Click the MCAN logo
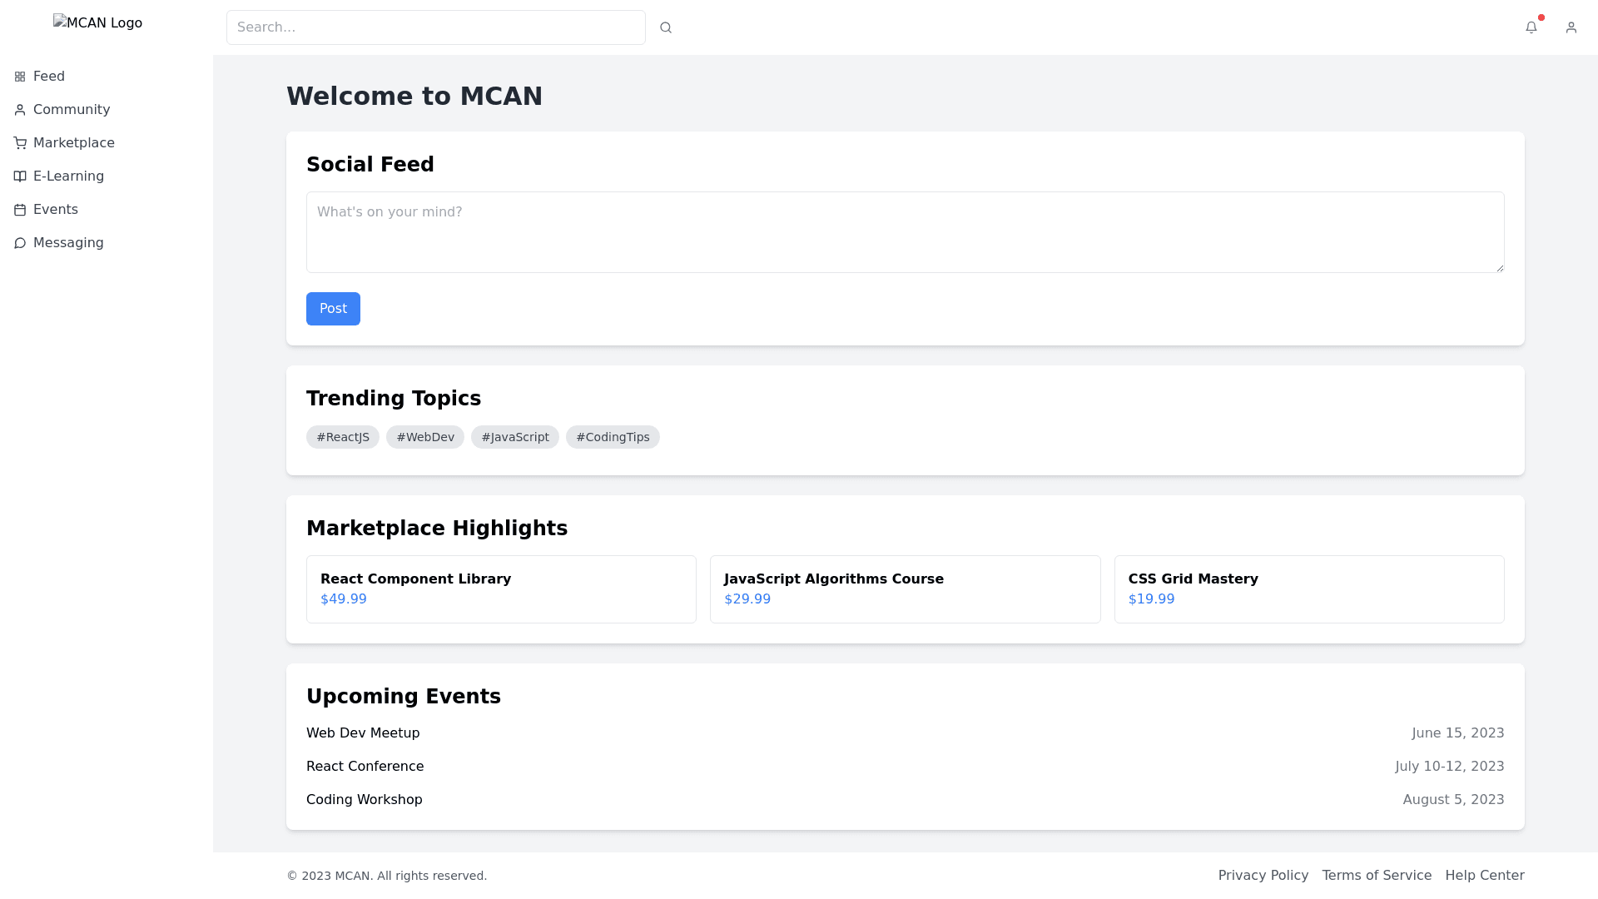 tap(97, 23)
